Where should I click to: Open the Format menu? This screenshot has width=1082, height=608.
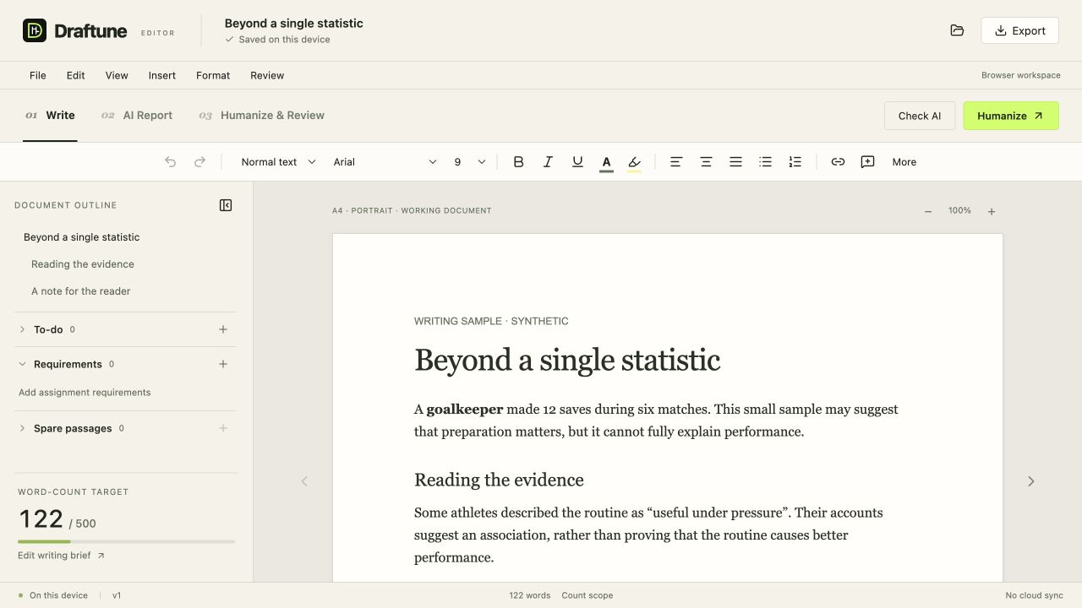click(x=213, y=75)
